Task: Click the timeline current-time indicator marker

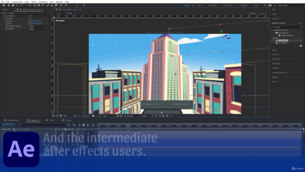Action: click(128, 126)
